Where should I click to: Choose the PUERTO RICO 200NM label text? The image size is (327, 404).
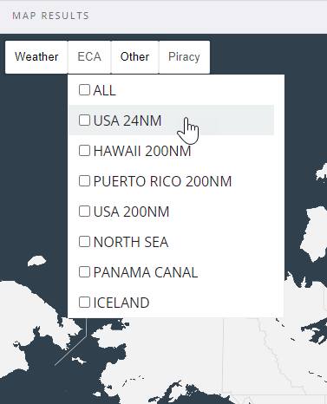[162, 181]
